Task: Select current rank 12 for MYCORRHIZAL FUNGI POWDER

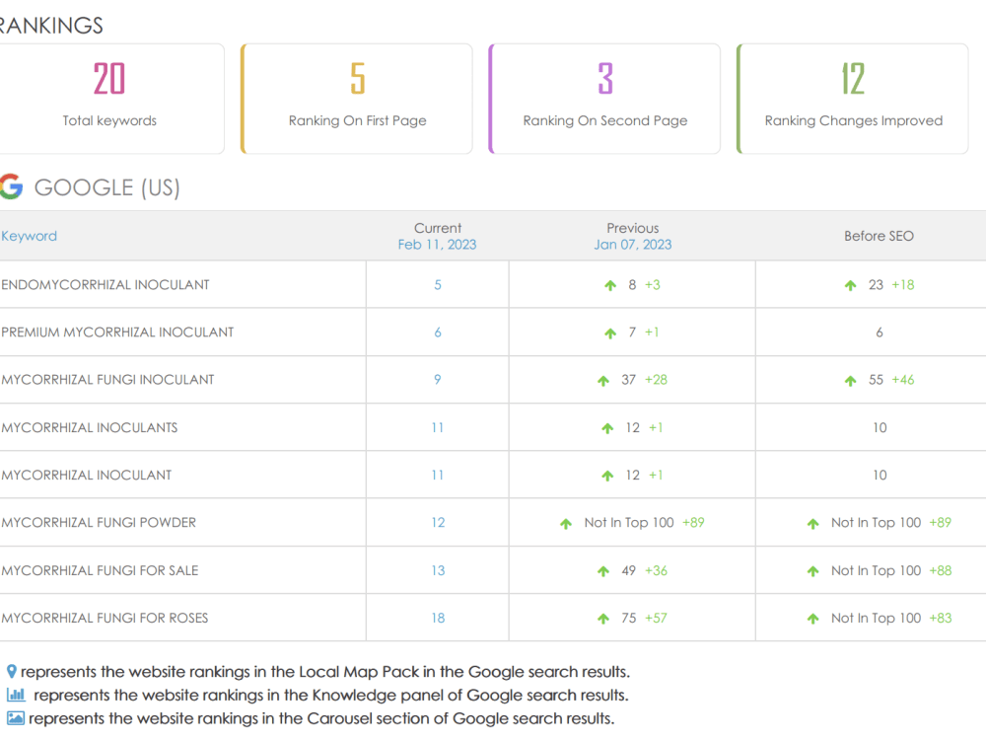Action: (x=437, y=522)
